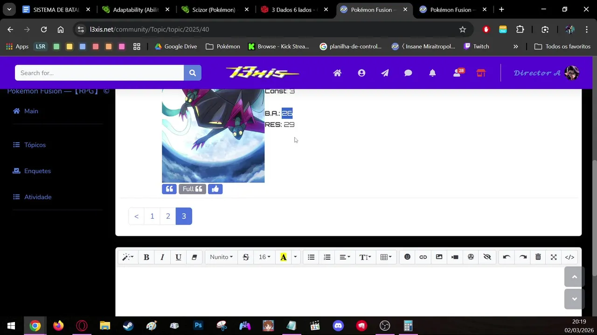This screenshot has width=597, height=335.
Task: Go to page 1 in pagination
Action: [152, 216]
